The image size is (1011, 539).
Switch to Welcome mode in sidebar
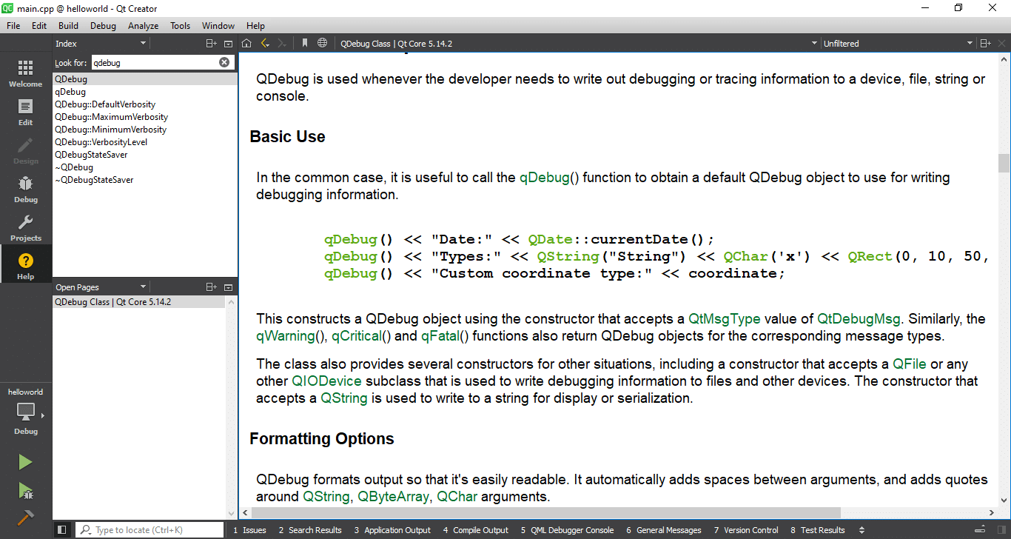pyautogui.click(x=25, y=74)
